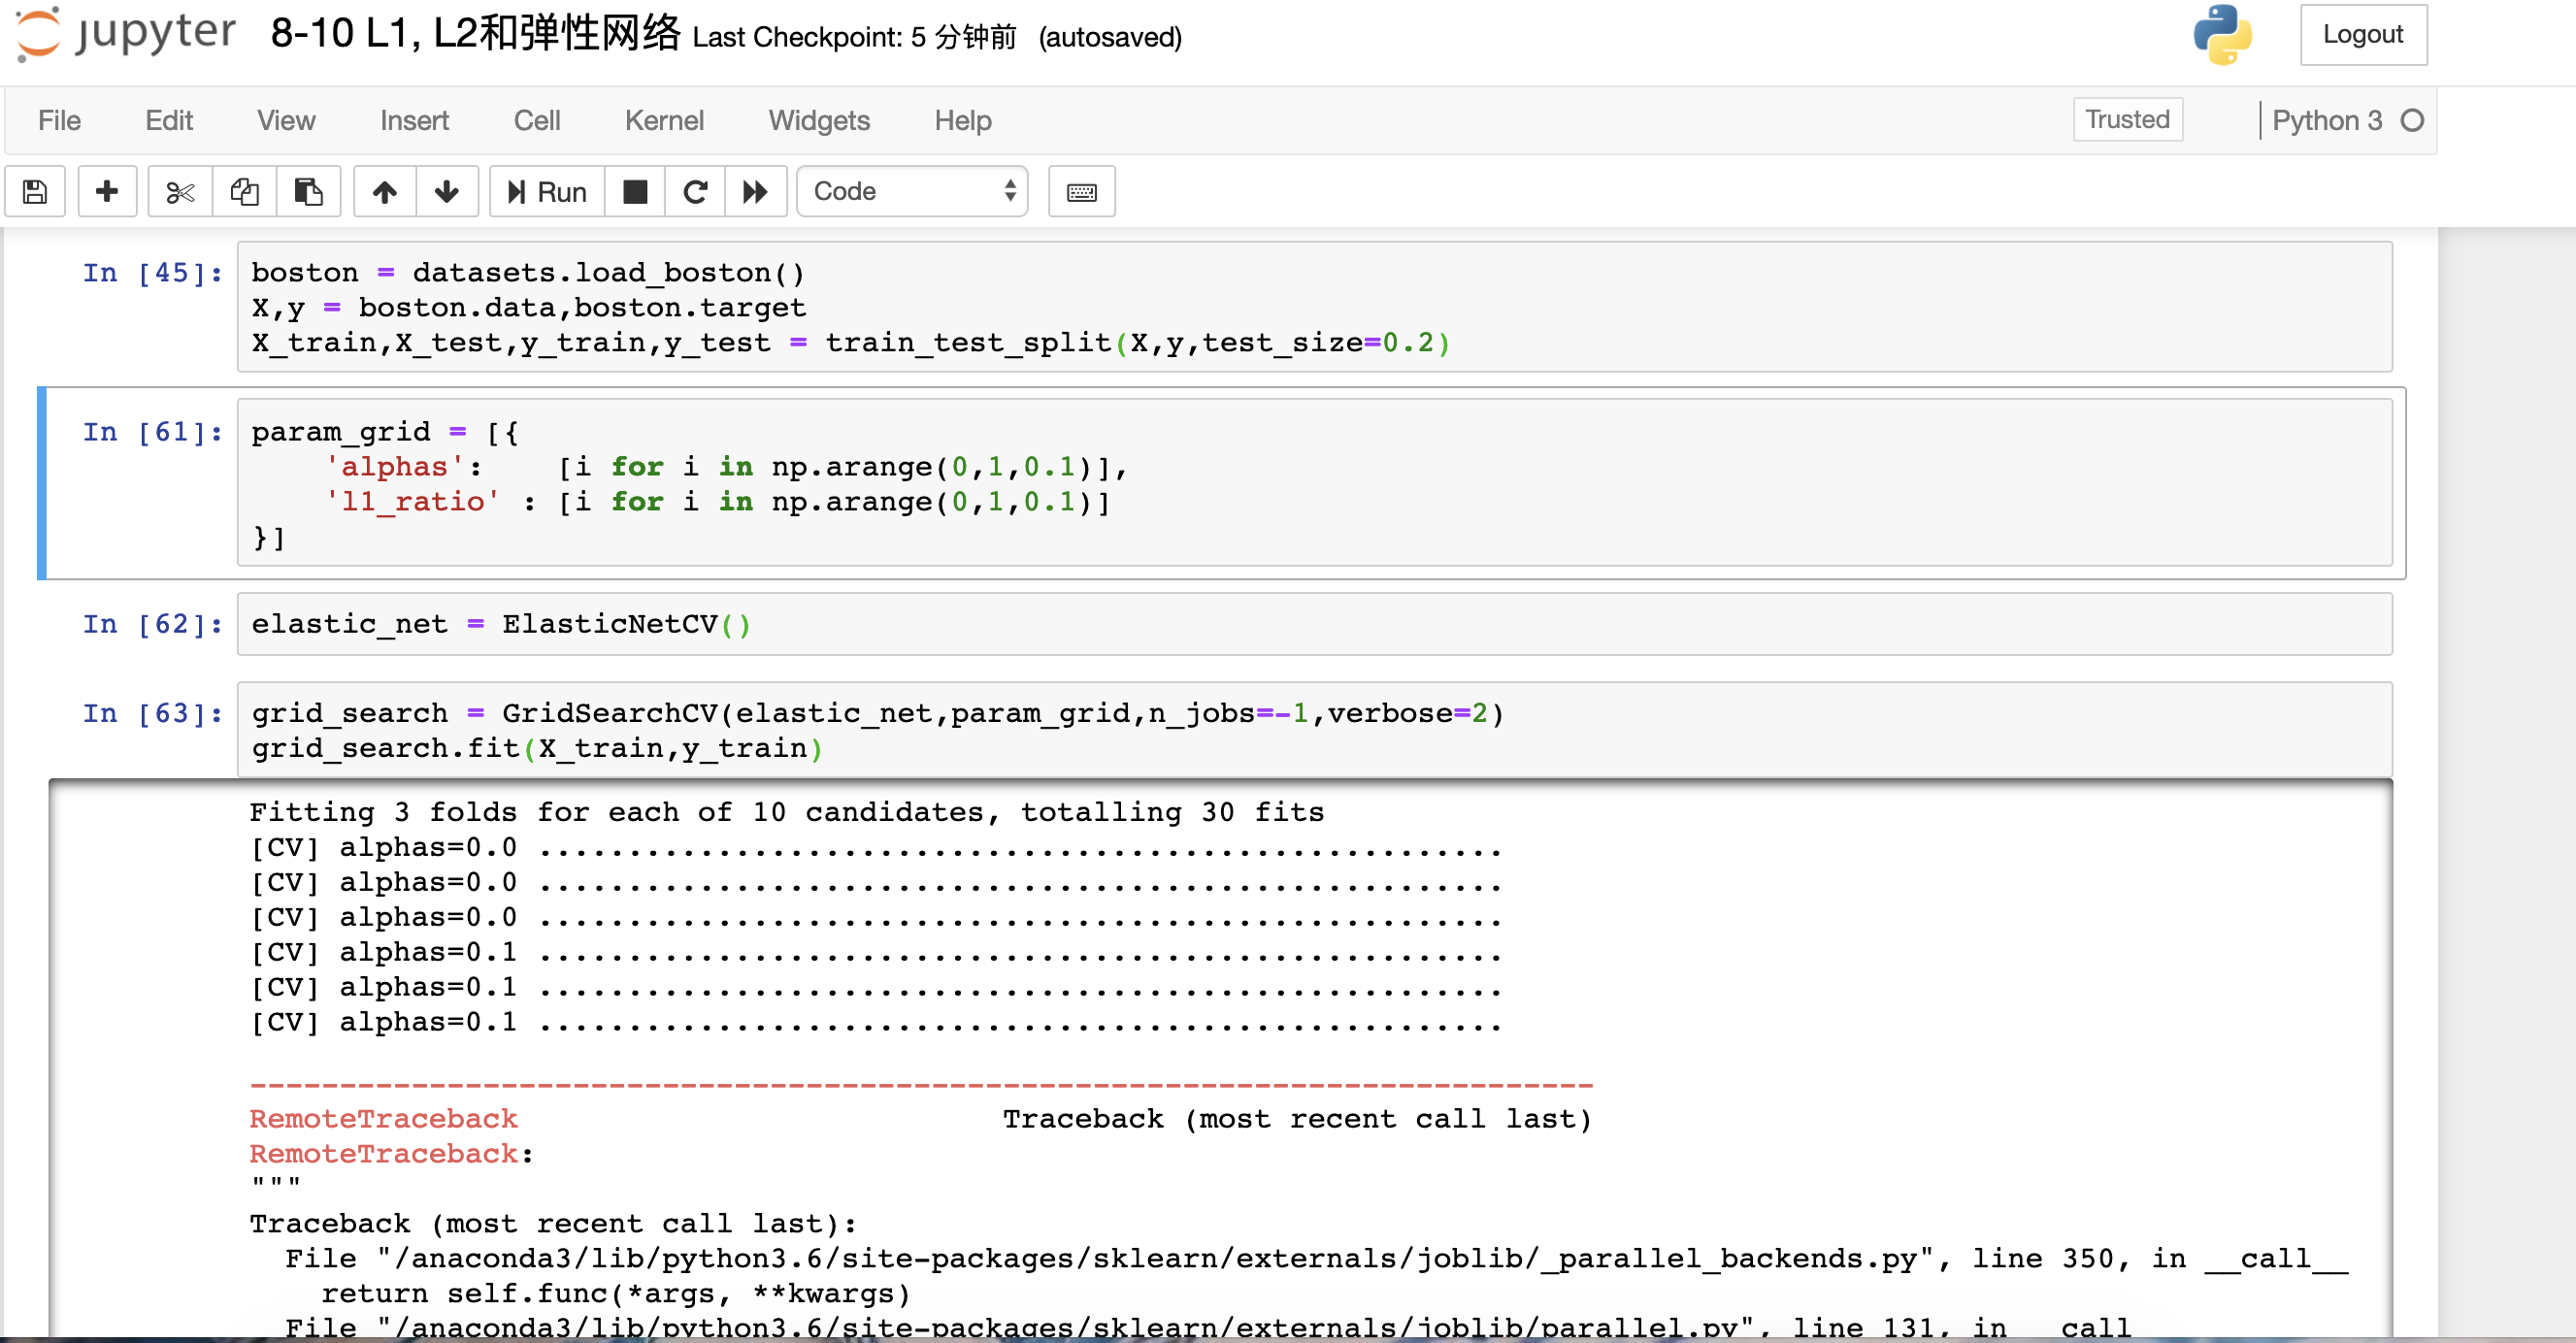Click the 'Fitting 3 folds' output line
The width and height of the screenshot is (2576, 1343).
(x=787, y=812)
